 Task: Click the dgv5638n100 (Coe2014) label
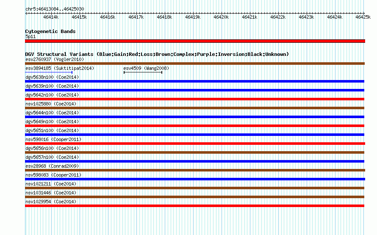pos(52,77)
